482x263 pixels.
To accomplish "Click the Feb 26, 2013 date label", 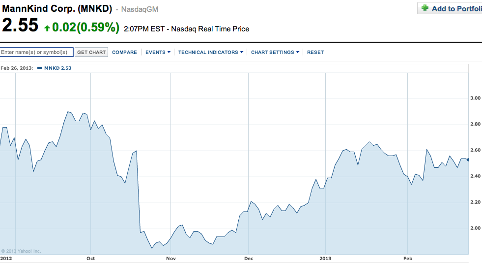I will (17, 68).
